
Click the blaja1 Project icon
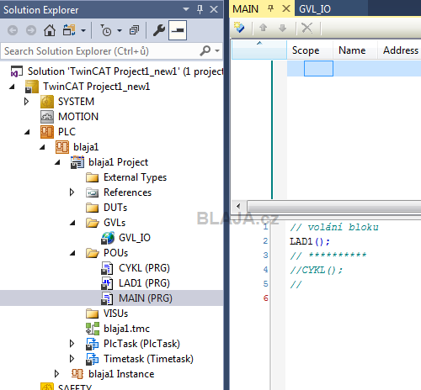[x=77, y=162]
